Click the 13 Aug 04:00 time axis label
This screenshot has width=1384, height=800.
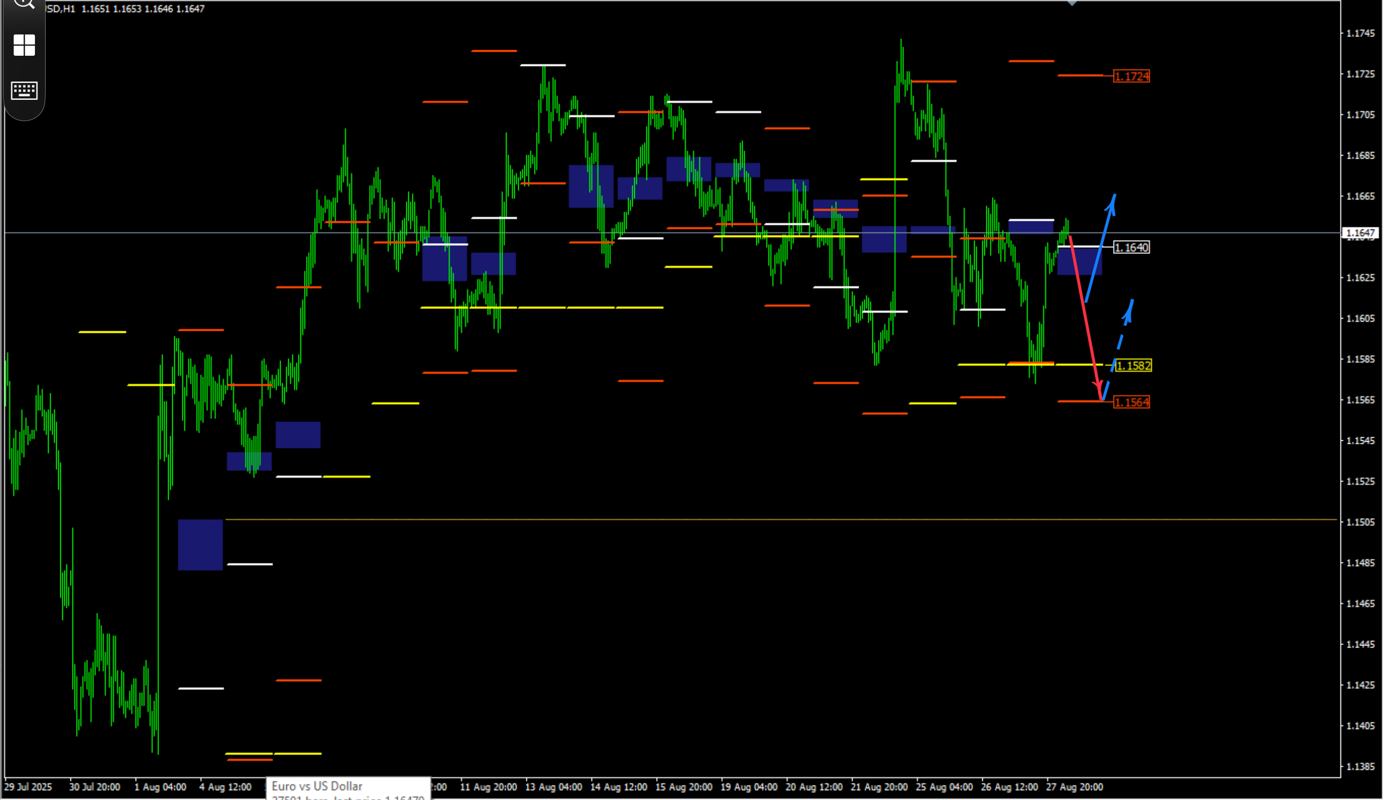click(554, 787)
